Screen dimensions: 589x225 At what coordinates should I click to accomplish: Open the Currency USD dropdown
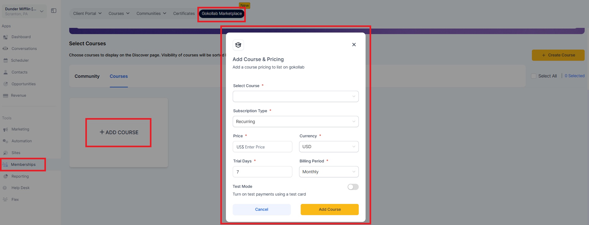click(329, 147)
